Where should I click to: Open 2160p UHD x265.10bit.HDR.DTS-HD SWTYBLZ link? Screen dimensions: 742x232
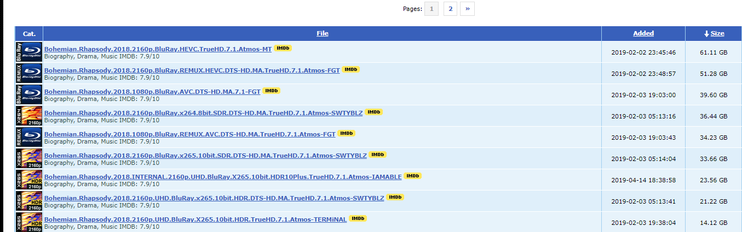point(214,198)
